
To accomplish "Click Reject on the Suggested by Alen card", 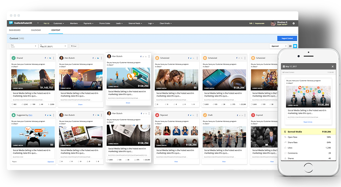I will 14,161.
